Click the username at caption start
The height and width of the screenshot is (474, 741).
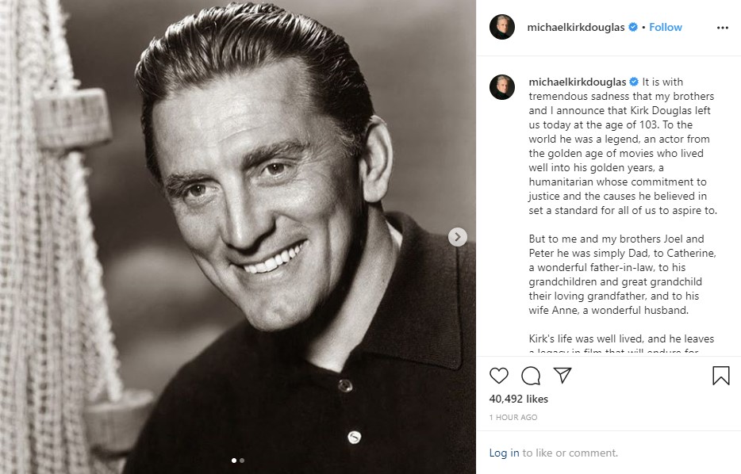(577, 82)
